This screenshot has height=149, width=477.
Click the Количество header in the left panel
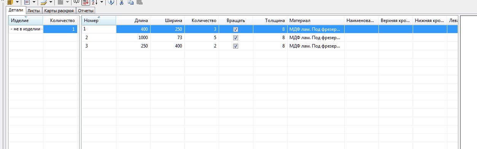pos(60,21)
